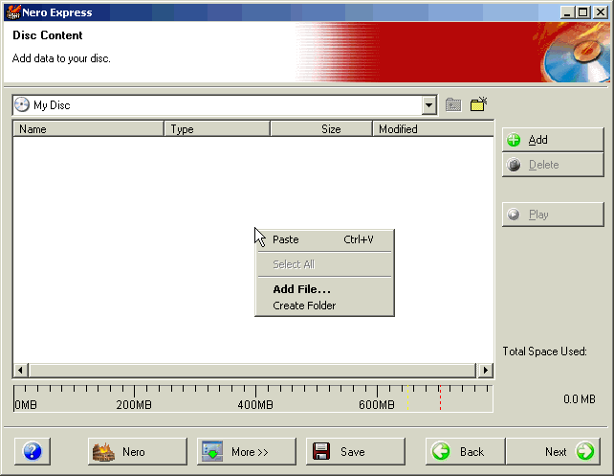Choose Add File... from the context menu
The height and width of the screenshot is (476, 614).
click(x=324, y=289)
